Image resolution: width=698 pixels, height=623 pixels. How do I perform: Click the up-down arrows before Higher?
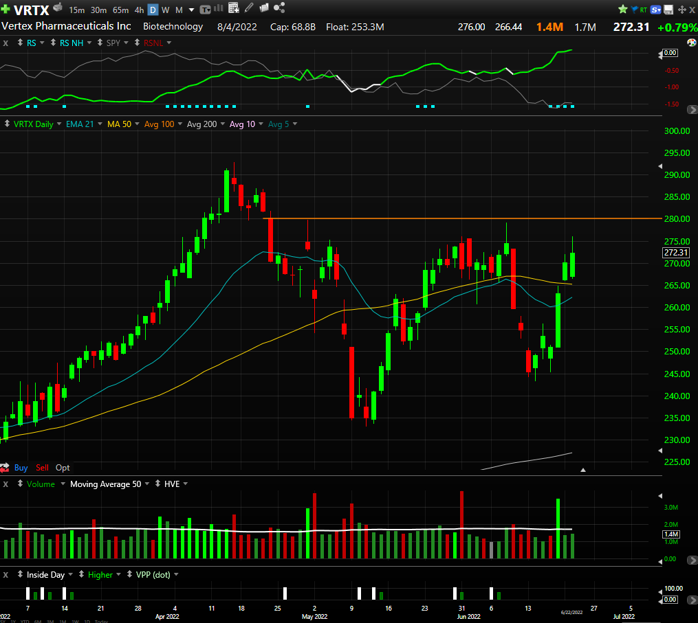pos(81,574)
